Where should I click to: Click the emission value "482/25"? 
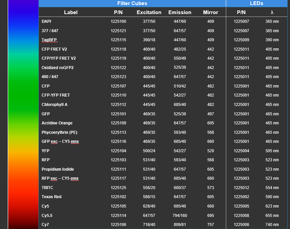click(x=180, y=49)
